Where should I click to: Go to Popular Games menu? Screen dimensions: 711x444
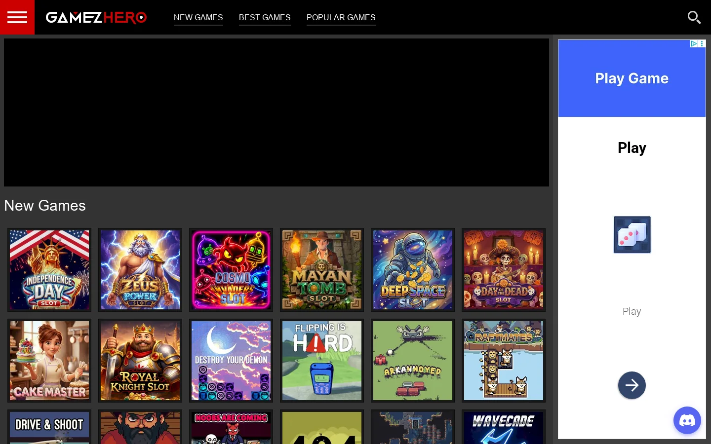pyautogui.click(x=341, y=17)
